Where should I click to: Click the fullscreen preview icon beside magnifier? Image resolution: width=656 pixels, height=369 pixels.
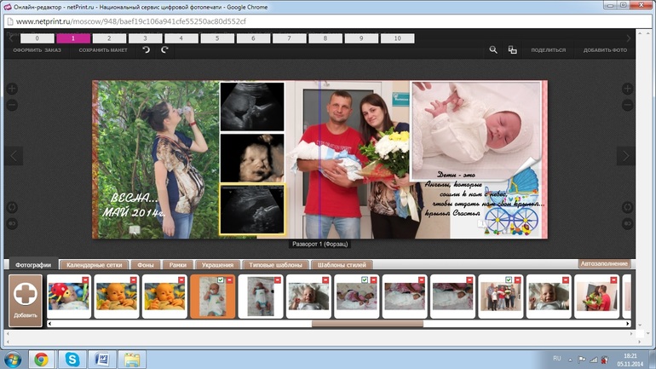click(512, 50)
